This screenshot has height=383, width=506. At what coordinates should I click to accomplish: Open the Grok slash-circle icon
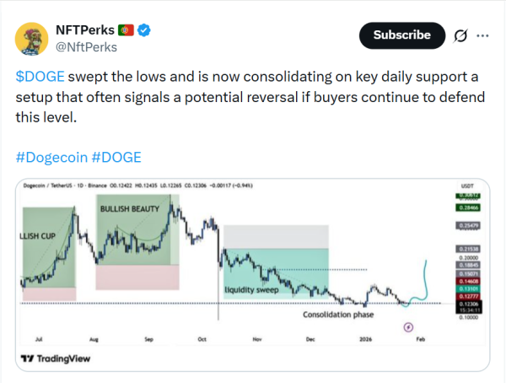461,36
